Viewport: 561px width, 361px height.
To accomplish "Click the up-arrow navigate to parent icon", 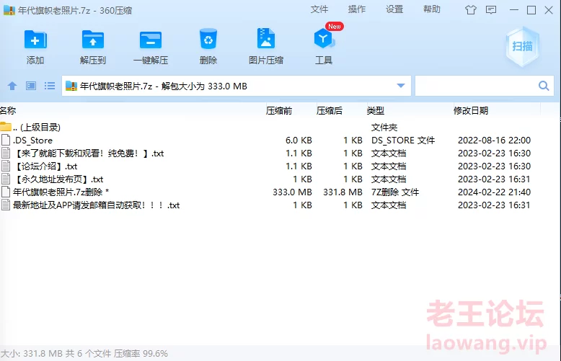I will pyautogui.click(x=12, y=86).
